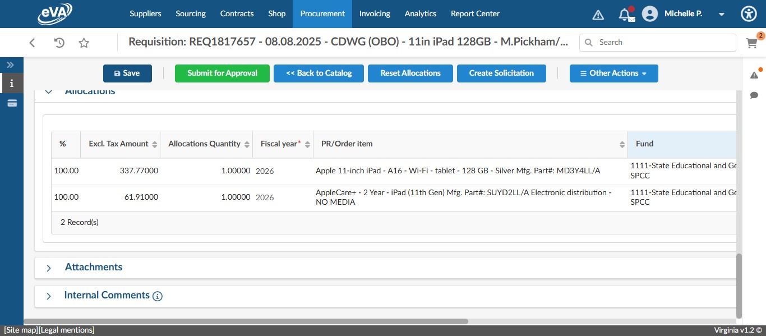Switch to the Invoicing tab
This screenshot has width=766, height=336.
click(x=375, y=13)
